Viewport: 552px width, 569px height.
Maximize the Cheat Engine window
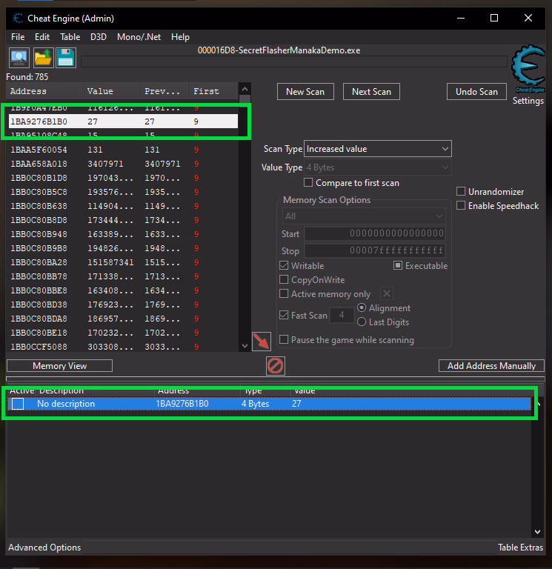click(x=494, y=18)
